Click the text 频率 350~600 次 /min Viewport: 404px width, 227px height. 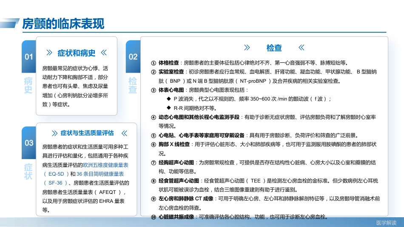coord(263,99)
